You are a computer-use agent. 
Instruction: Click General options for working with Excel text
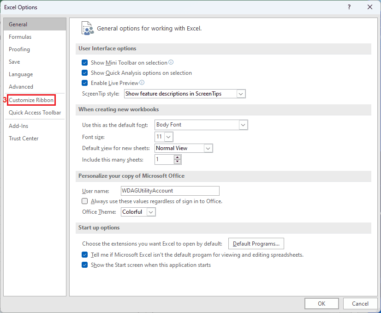(x=149, y=29)
